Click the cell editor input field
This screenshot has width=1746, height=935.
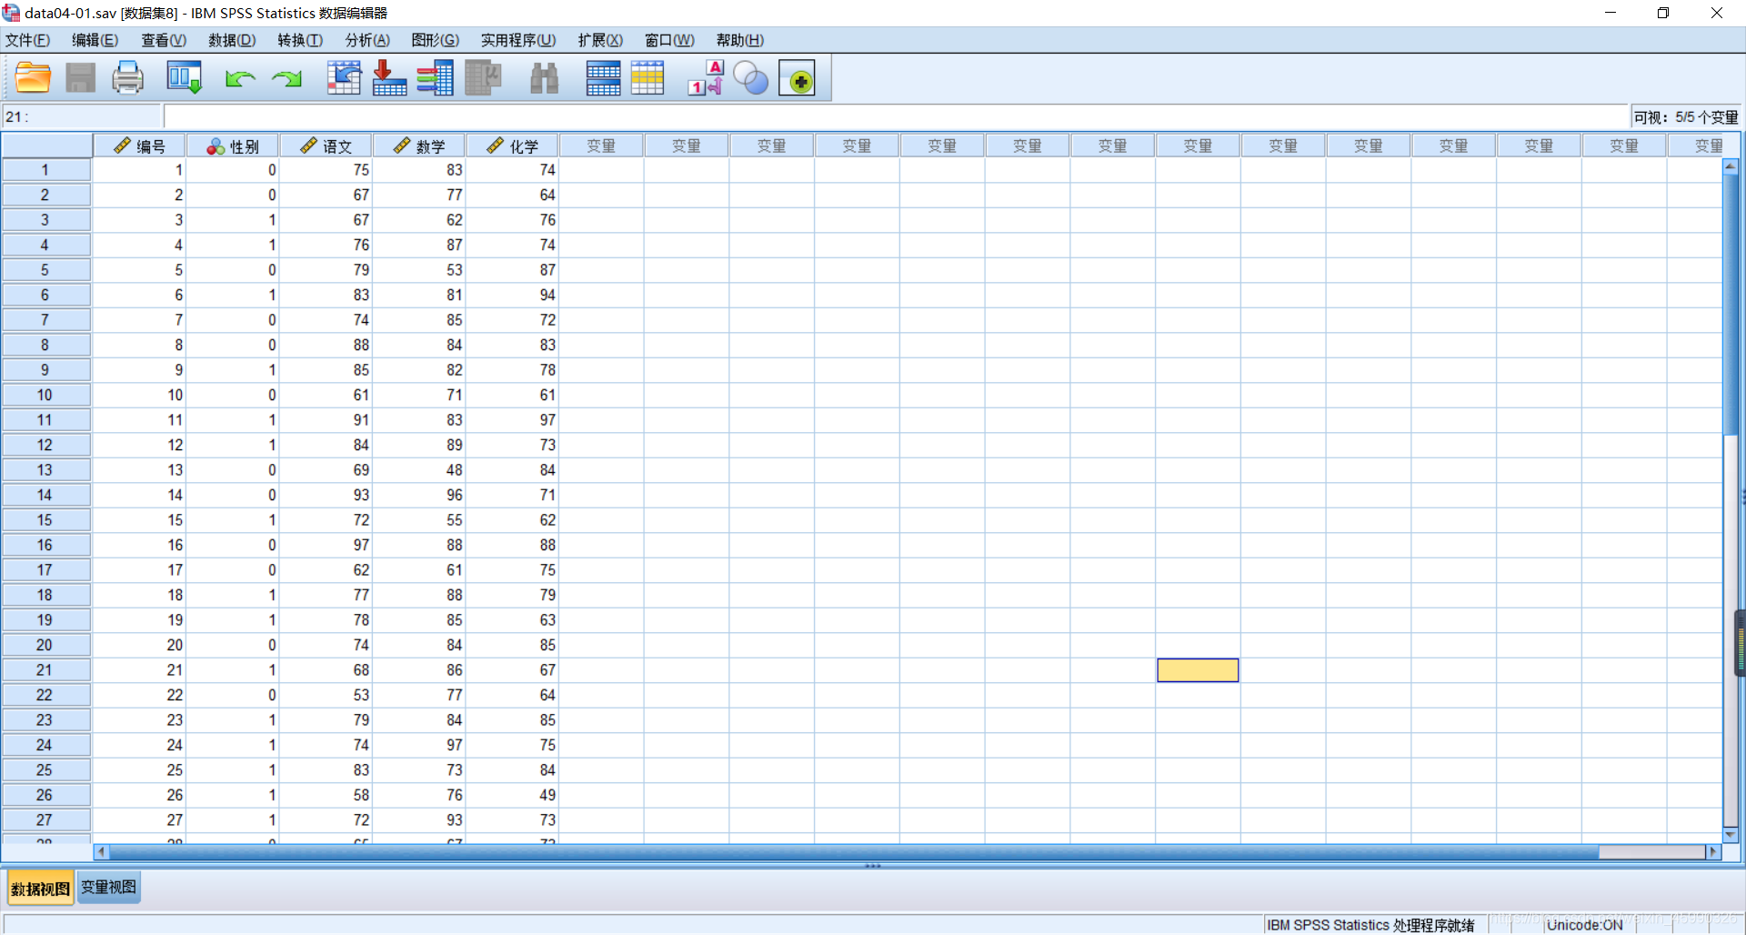tap(896, 116)
